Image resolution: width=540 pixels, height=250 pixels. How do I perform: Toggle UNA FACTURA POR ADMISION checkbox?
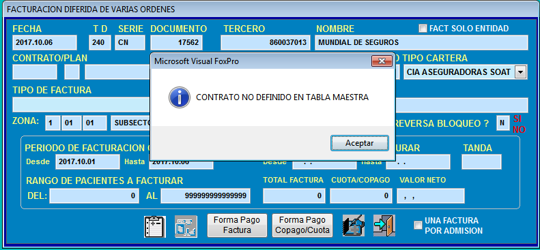418,225
